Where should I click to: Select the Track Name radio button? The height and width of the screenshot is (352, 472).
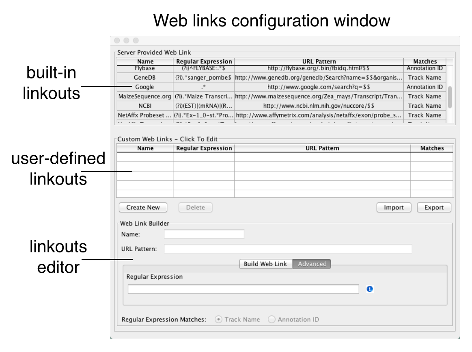[x=218, y=319]
